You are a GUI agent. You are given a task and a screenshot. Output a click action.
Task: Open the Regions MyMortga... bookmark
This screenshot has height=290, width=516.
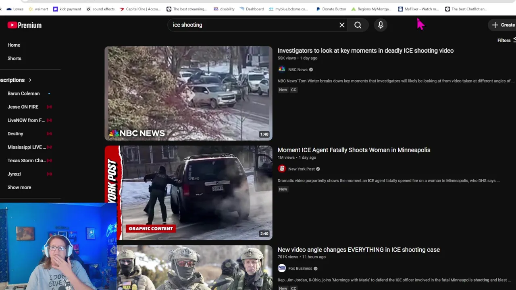point(371,9)
